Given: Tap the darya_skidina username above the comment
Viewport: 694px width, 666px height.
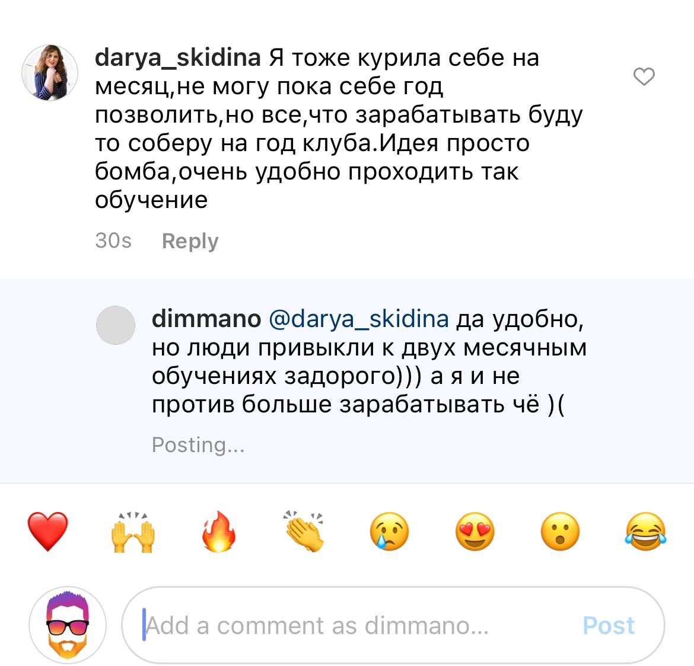Looking at the screenshot, I should pyautogui.click(x=178, y=58).
